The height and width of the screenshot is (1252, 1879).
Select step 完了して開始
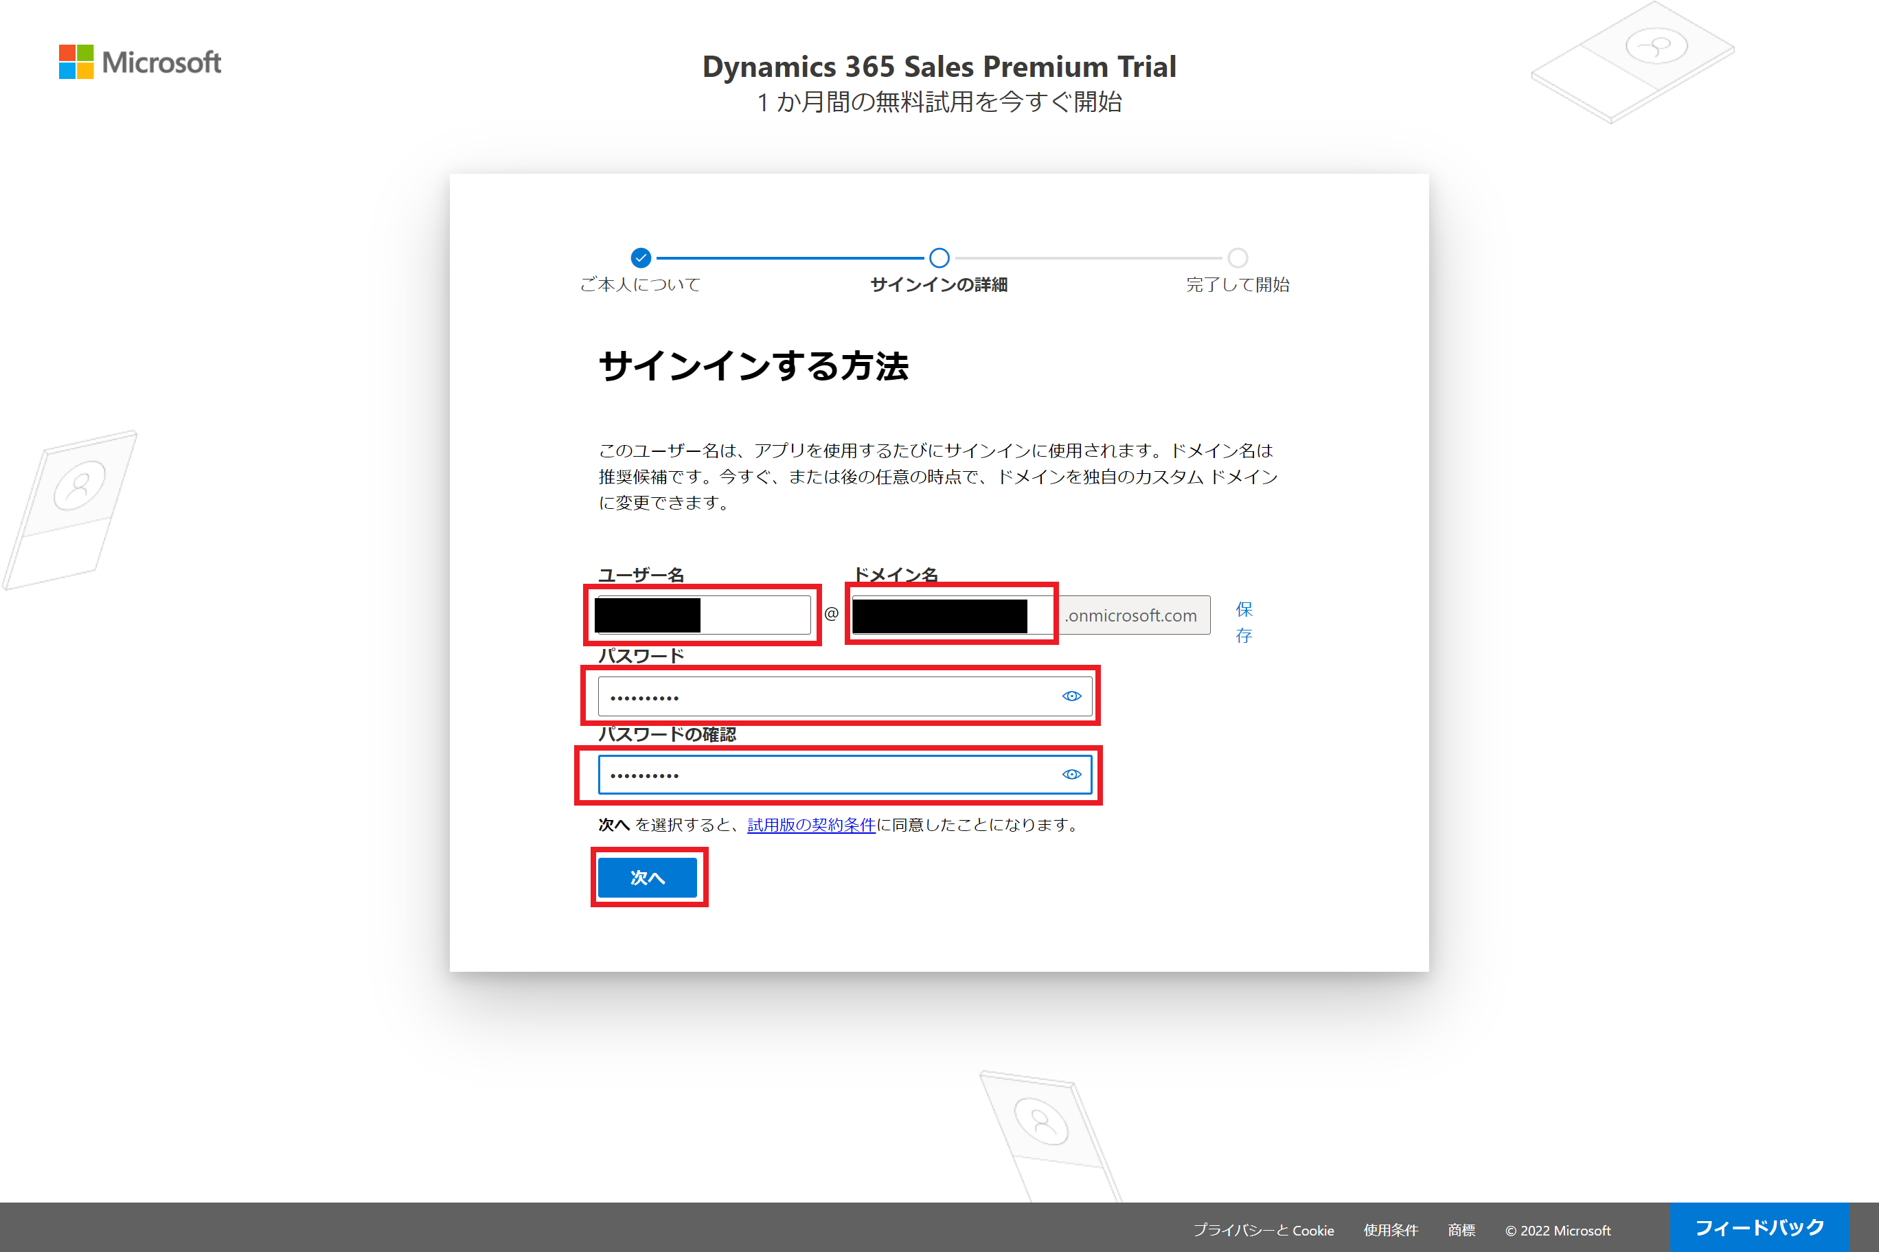point(1238,271)
